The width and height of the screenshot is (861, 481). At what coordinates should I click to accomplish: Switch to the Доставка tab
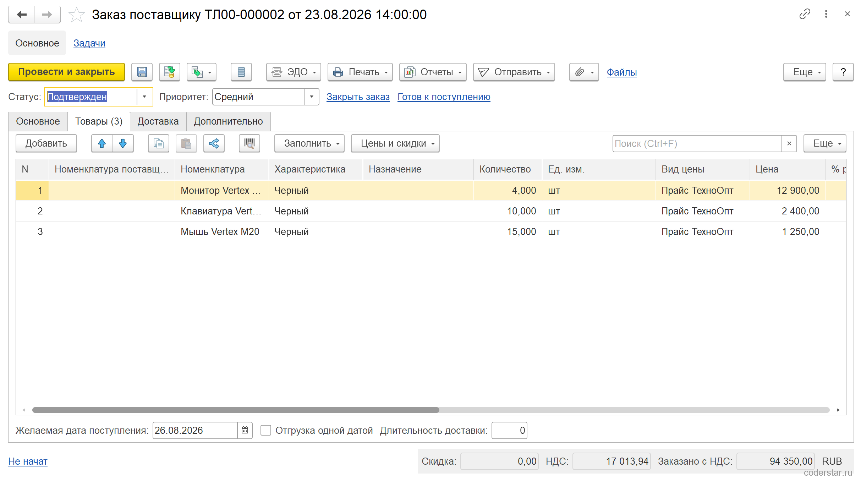tap(158, 121)
